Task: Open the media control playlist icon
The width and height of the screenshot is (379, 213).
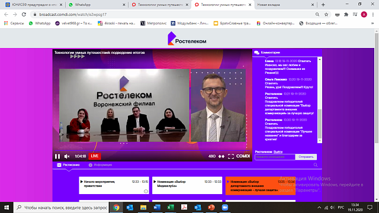Action: [355, 14]
